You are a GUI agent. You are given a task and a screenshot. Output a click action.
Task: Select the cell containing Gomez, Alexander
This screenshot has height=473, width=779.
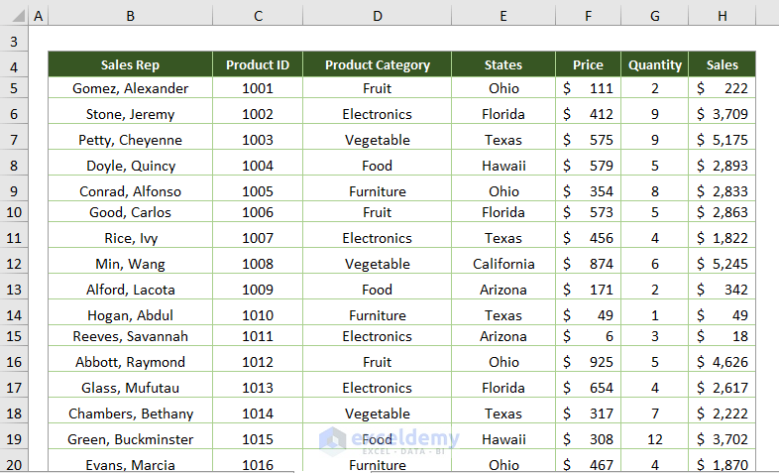pos(130,88)
